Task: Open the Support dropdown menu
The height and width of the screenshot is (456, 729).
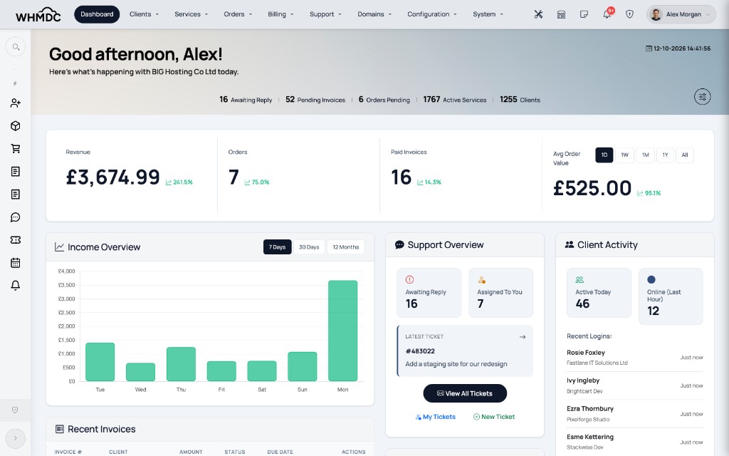Action: coord(325,14)
